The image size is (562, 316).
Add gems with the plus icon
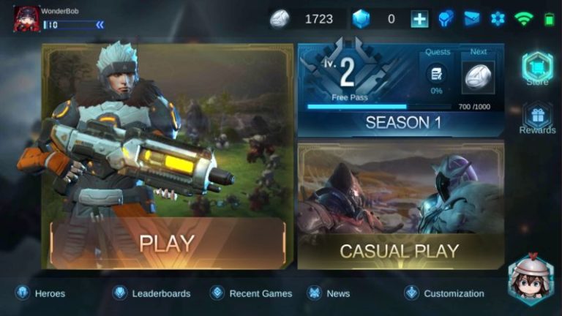click(x=419, y=18)
